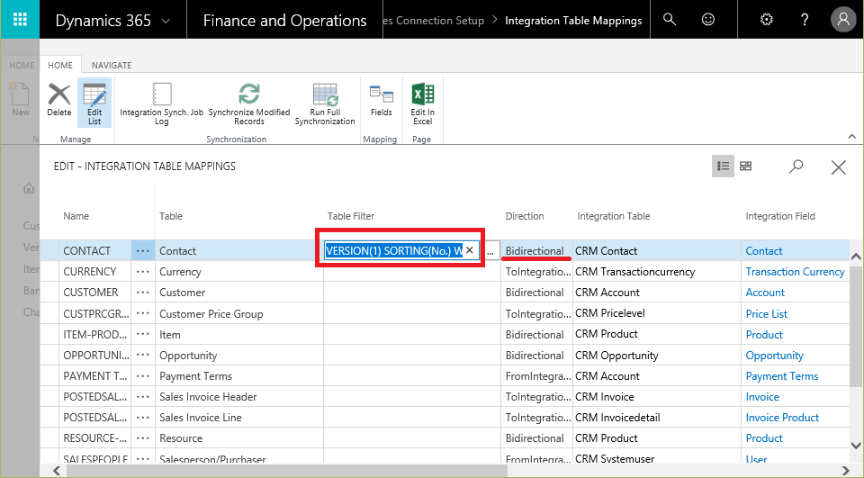864x478 pixels.
Task: Open the user account avatar
Action: click(843, 20)
